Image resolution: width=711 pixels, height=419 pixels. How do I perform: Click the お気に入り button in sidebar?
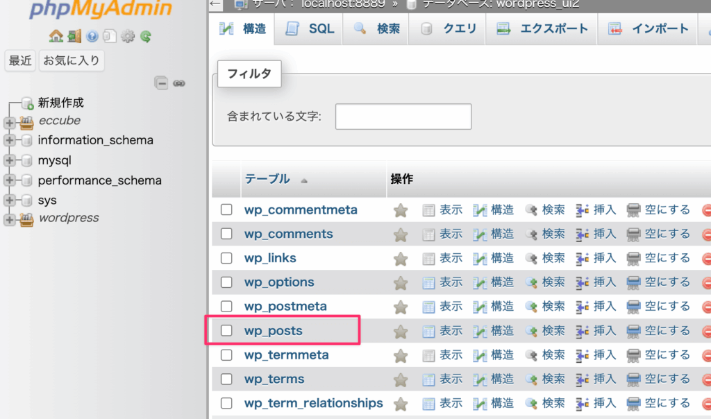[x=72, y=61]
